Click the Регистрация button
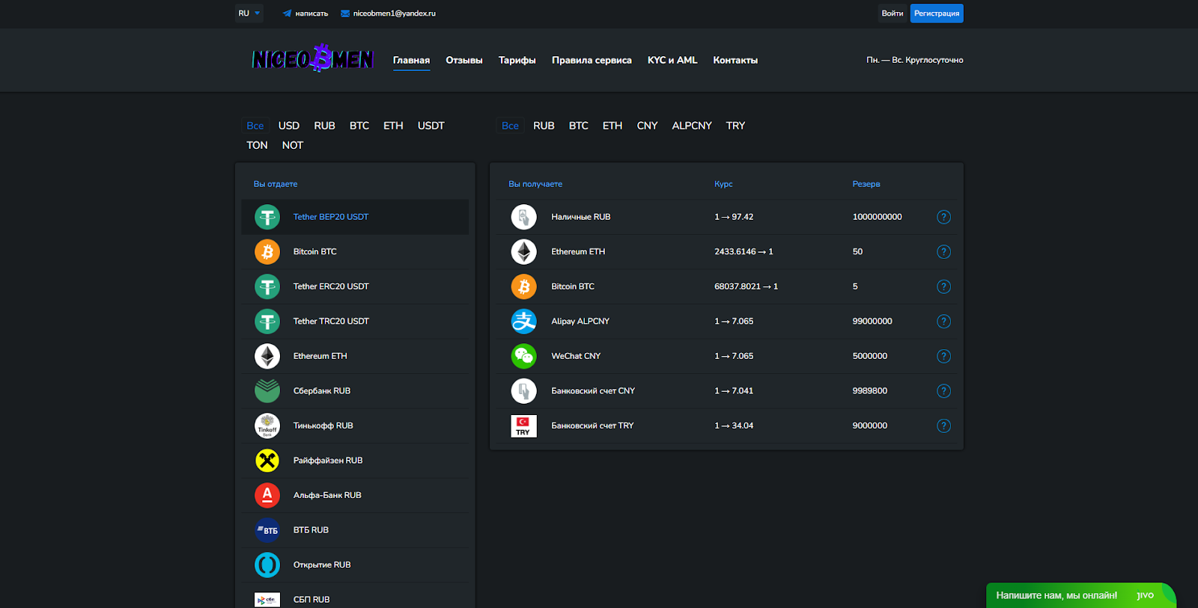This screenshot has height=608, width=1198. coord(936,13)
